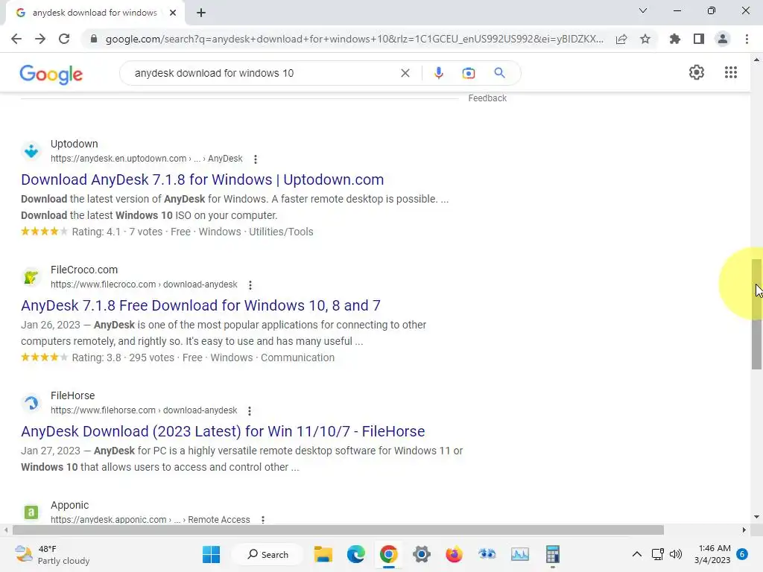This screenshot has width=763, height=572.
Task: Open the notification badge showing 6
Action: coord(742,554)
